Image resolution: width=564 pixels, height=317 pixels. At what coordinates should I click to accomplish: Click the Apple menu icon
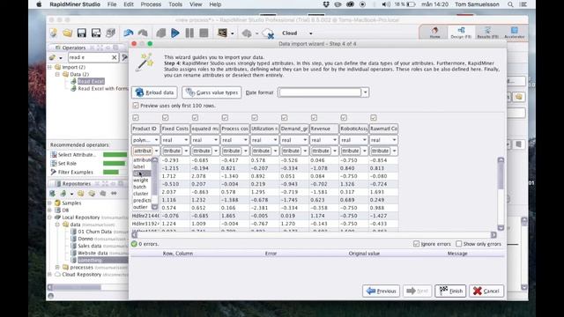tap(39, 4)
